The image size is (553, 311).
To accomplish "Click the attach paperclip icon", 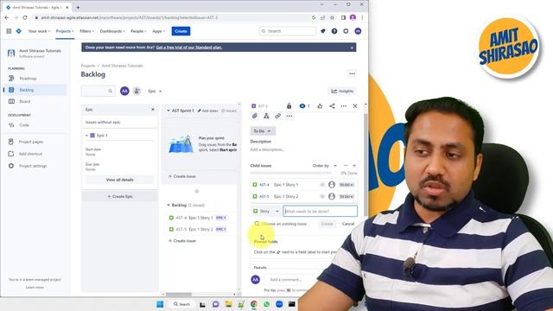I will tap(255, 116).
